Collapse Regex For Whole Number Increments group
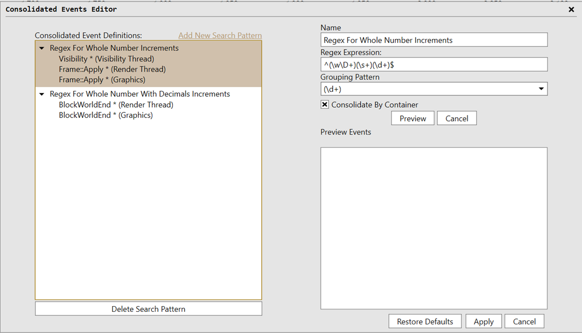 click(42, 48)
